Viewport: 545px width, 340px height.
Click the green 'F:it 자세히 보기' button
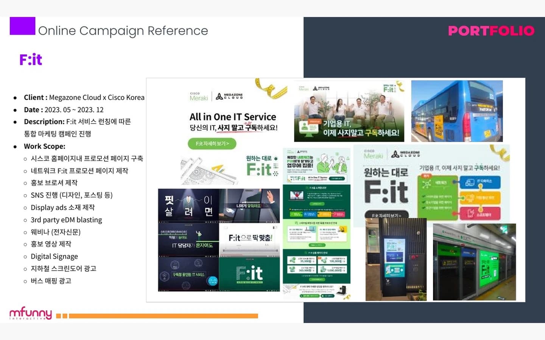point(212,144)
